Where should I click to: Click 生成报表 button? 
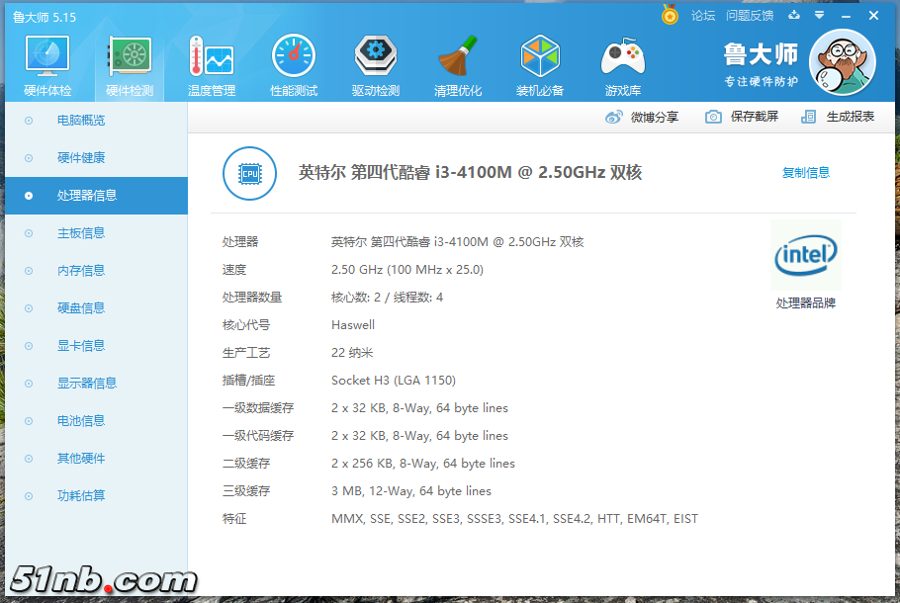point(838,117)
